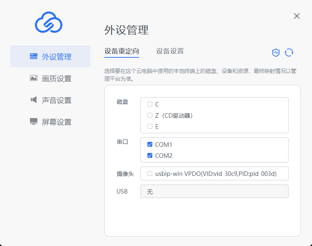Click the refresh devices icon
This screenshot has width=312, height=246.
coord(289,52)
